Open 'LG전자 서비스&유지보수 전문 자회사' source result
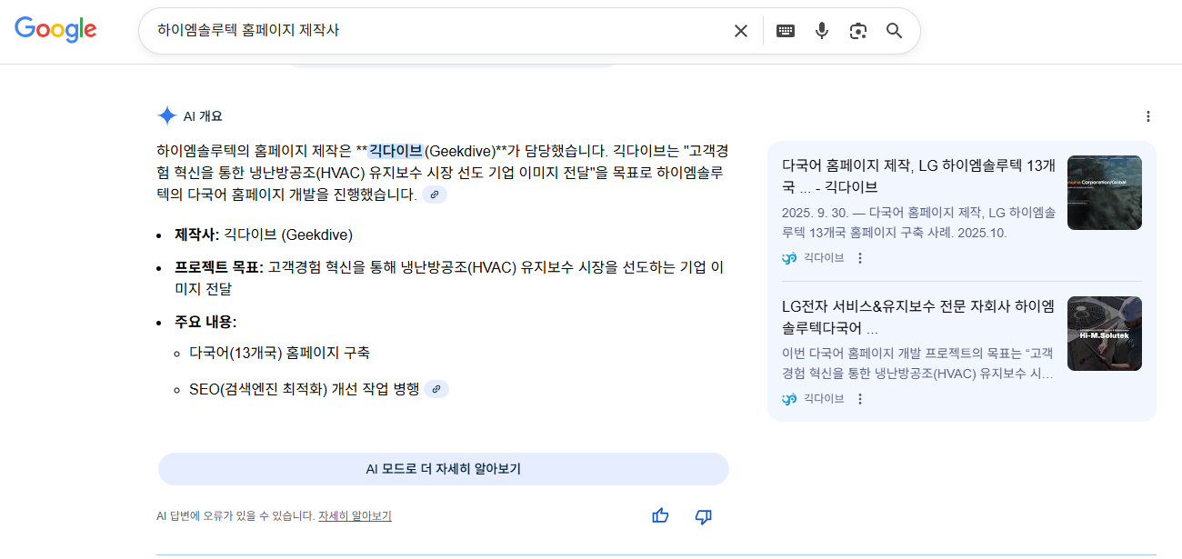Image resolution: width=1182 pixels, height=559 pixels. point(917,317)
